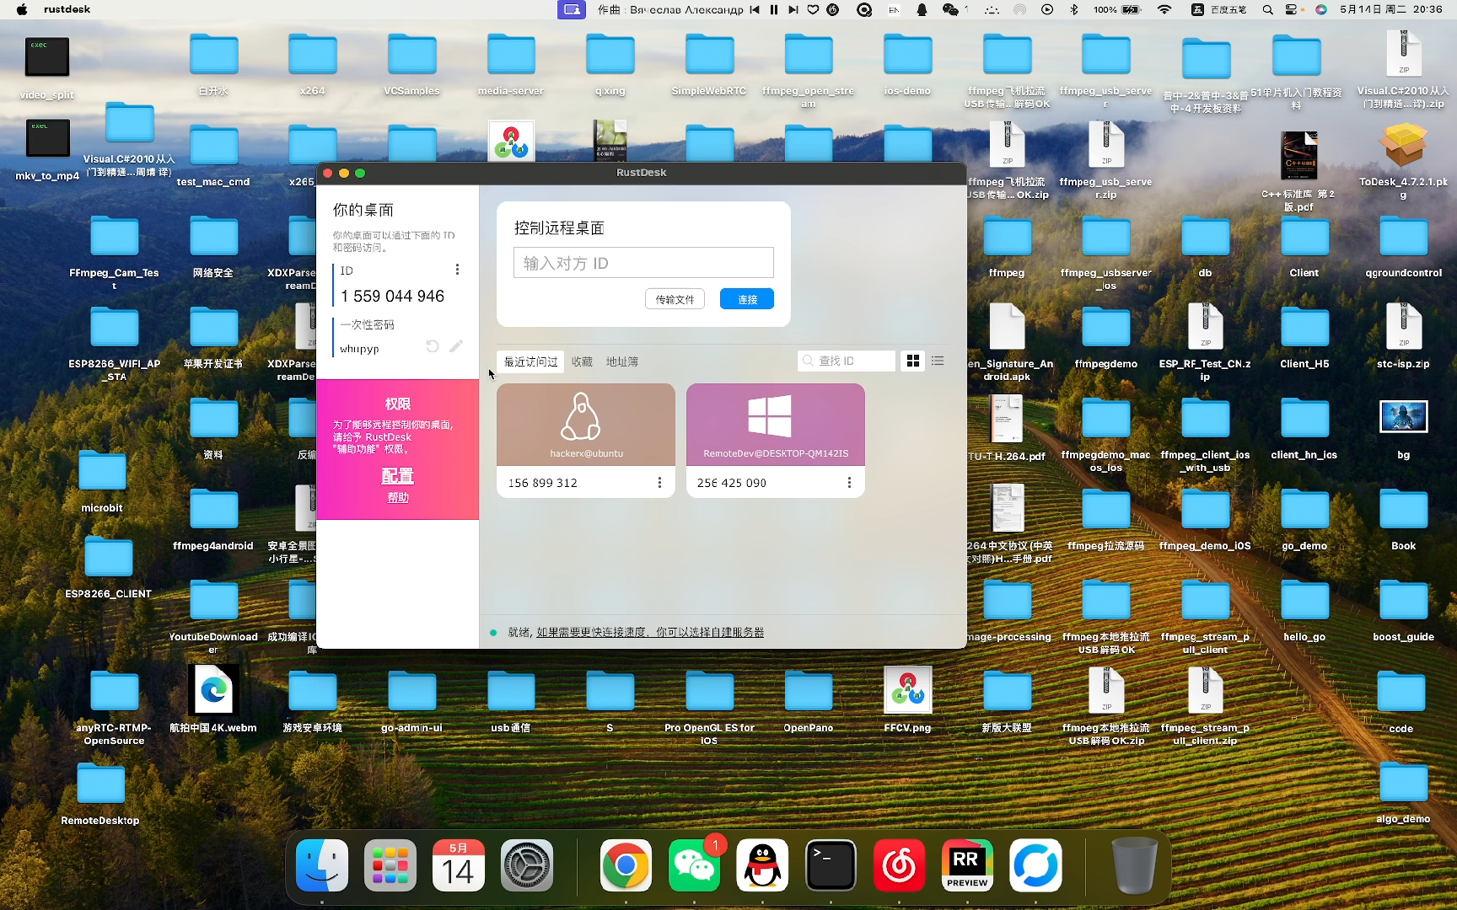Open the RR Preview app in the Dock
This screenshot has height=910, width=1457.
[967, 865]
